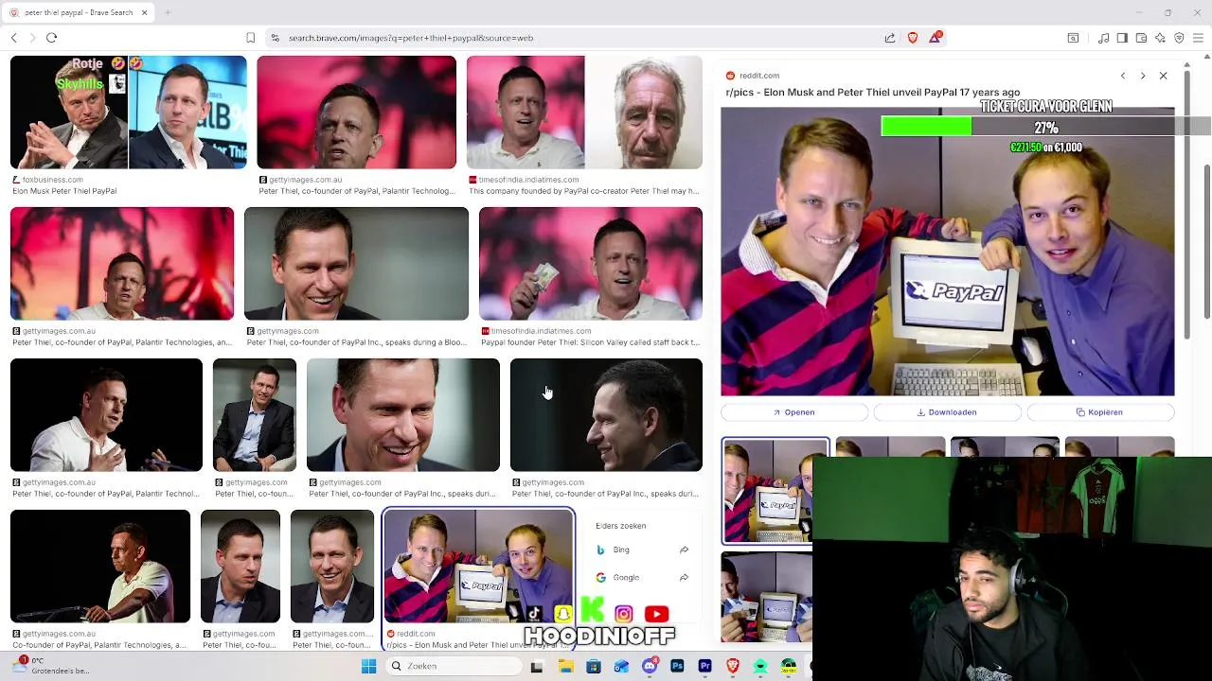Open Outlook from the taskbar
Screen dimensions: 1212x681
pyautogui.click(x=621, y=666)
